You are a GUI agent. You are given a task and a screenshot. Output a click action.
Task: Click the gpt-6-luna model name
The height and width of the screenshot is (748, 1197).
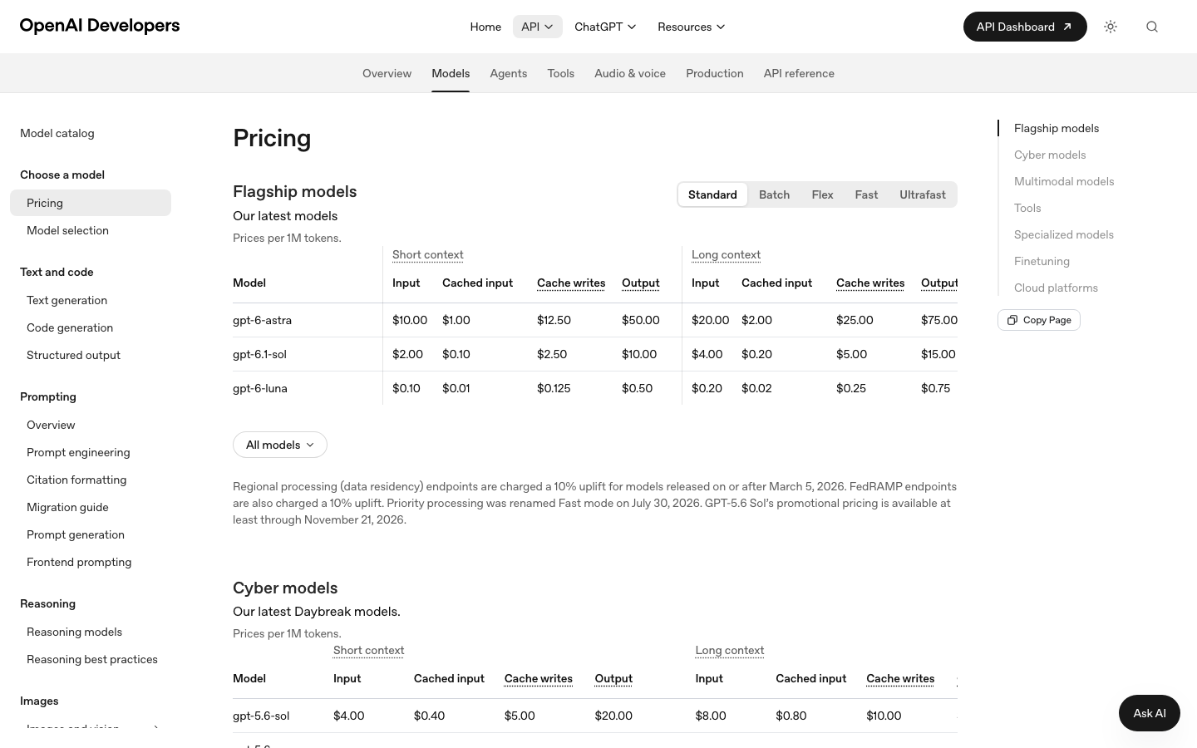point(260,388)
